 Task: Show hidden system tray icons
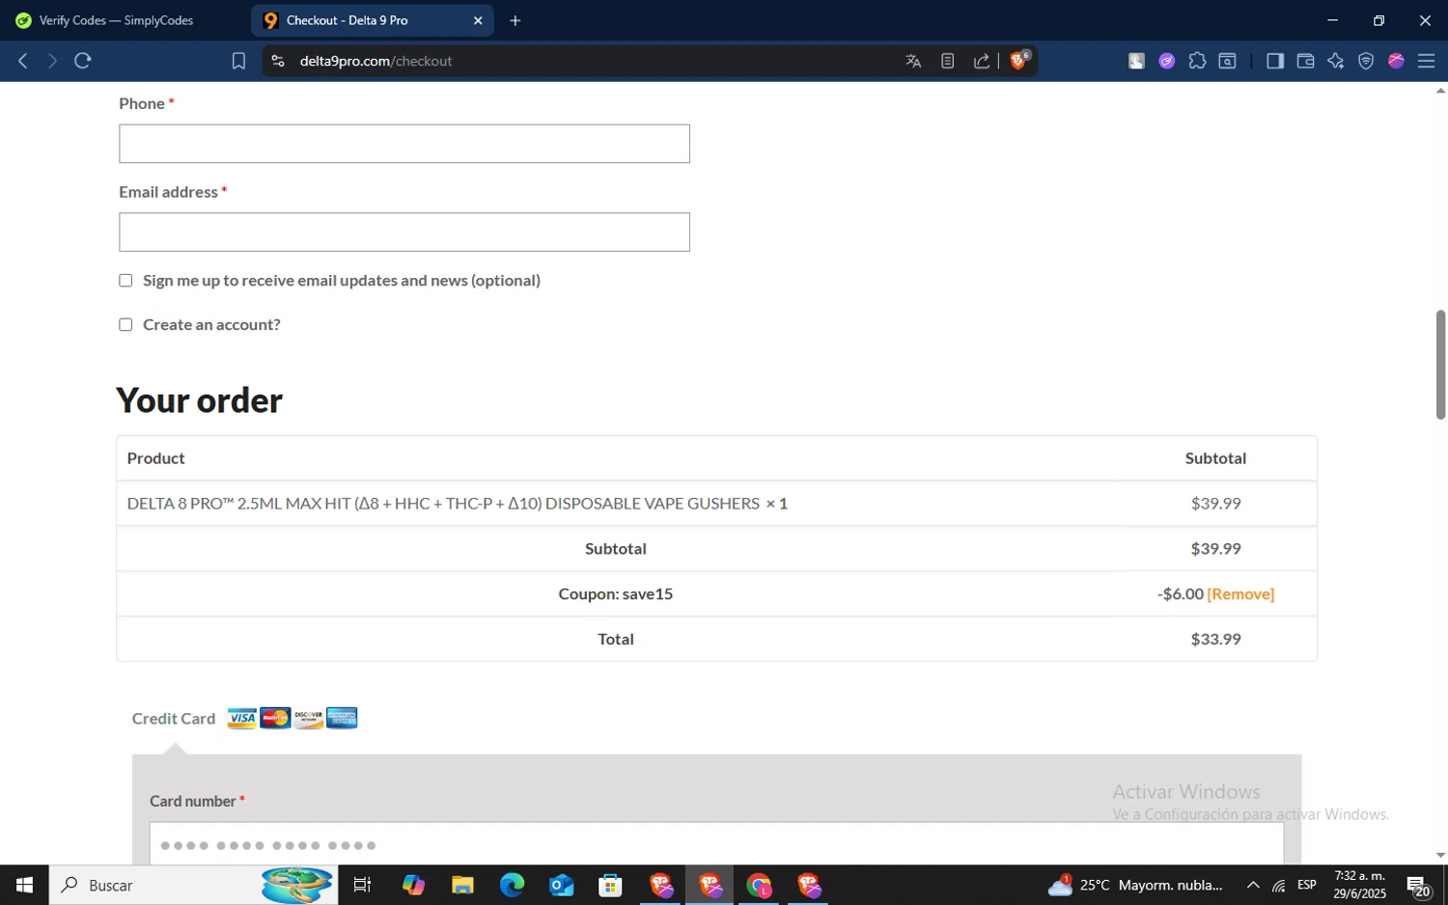[1253, 885]
